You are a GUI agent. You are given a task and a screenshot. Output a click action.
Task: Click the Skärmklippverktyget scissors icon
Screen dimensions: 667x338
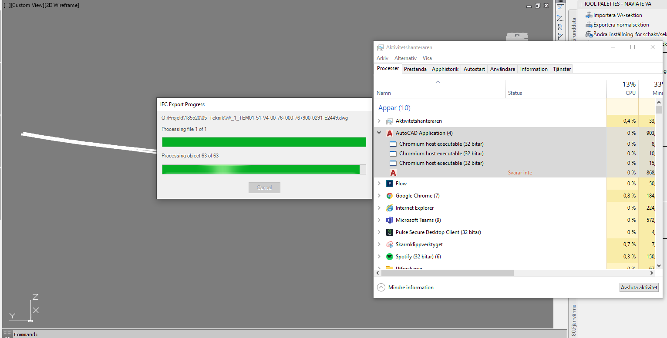tap(389, 244)
